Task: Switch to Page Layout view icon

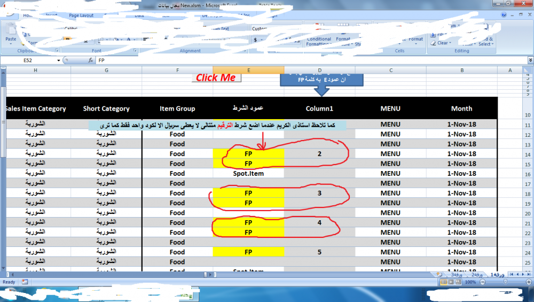Action: tap(451, 282)
